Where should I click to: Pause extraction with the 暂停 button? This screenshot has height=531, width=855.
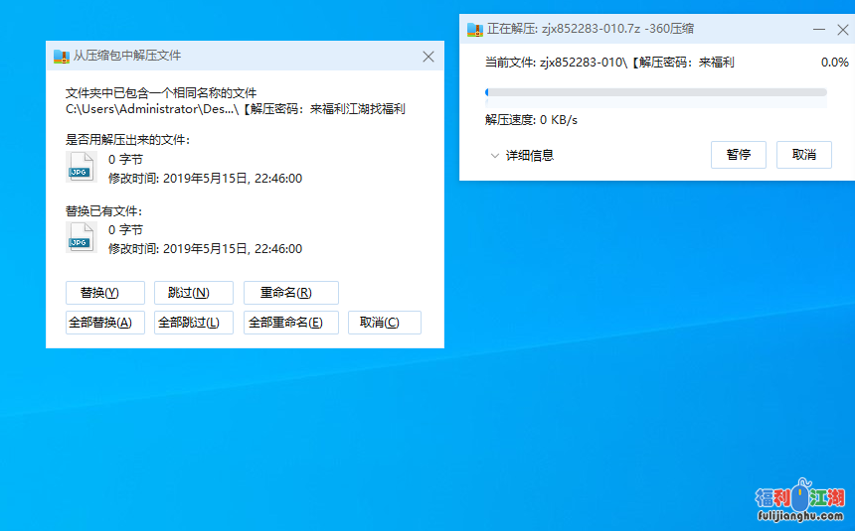[738, 155]
